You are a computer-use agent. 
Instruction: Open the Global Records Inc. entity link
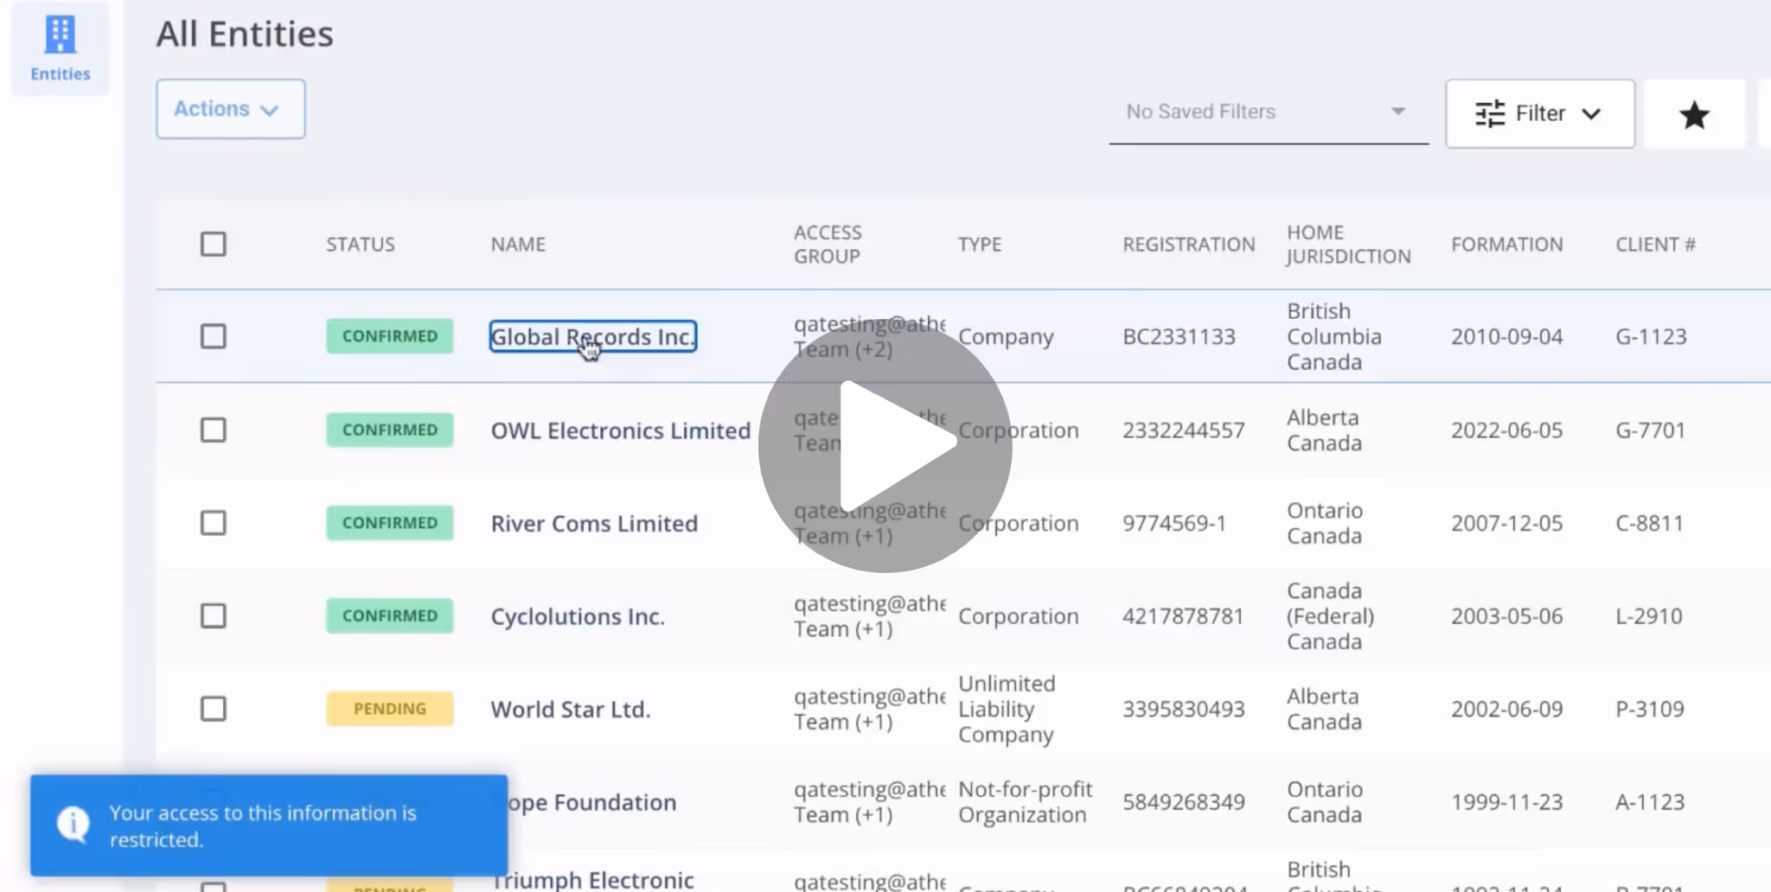coord(593,336)
